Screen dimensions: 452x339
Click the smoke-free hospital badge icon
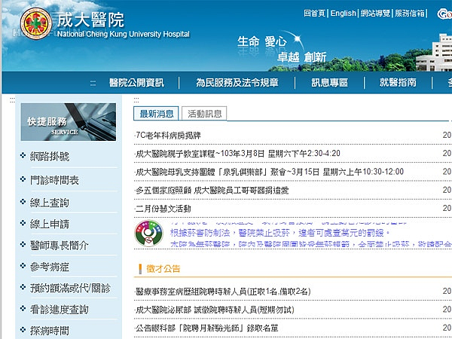click(148, 234)
